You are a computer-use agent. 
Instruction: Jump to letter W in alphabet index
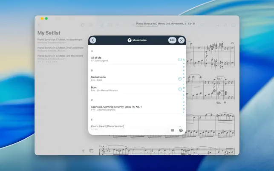tap(184, 109)
